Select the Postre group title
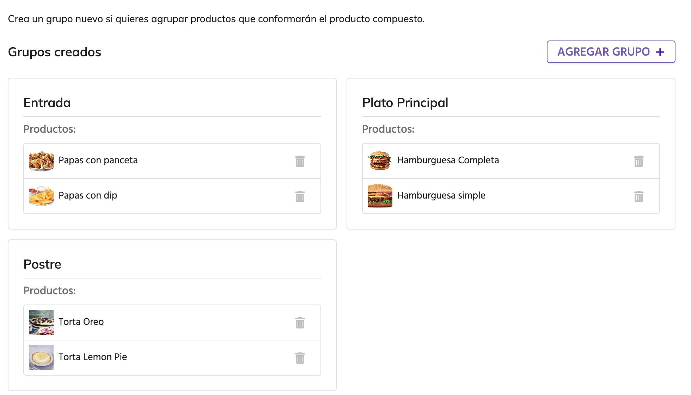 click(x=42, y=264)
